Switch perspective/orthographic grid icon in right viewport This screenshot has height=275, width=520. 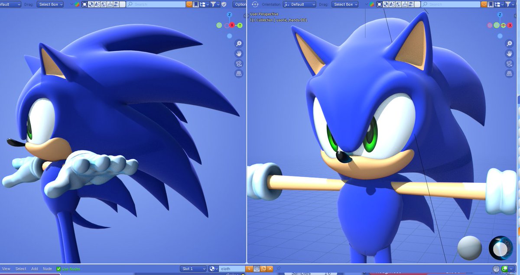click(x=510, y=74)
